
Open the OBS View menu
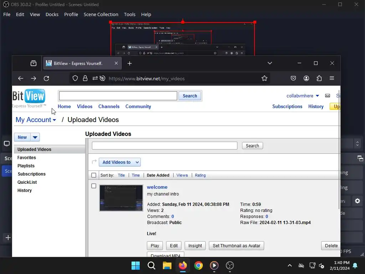click(x=35, y=14)
